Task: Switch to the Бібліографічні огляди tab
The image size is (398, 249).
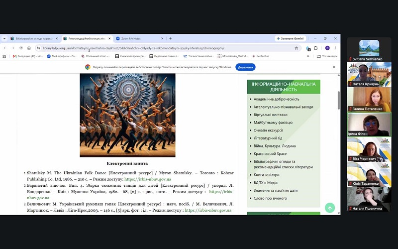Action: click(x=34, y=39)
